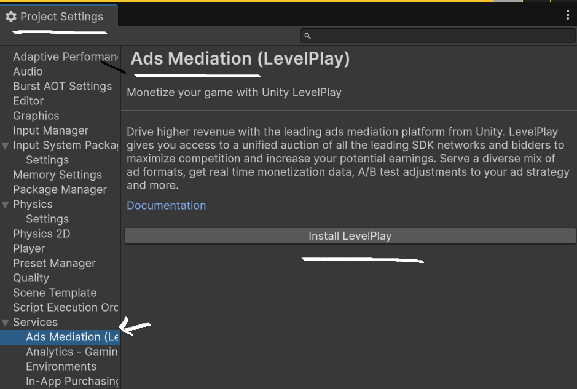Image resolution: width=577 pixels, height=389 pixels.
Task: Select the Physics category
Action: (33, 204)
